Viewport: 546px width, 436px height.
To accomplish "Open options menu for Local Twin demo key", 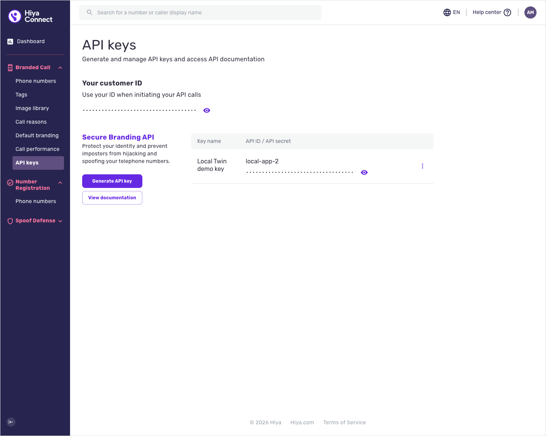I will pyautogui.click(x=423, y=166).
